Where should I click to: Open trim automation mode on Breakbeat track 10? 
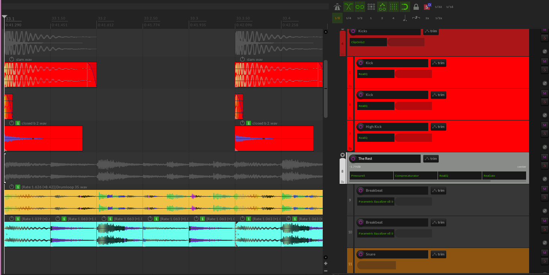tap(438, 222)
